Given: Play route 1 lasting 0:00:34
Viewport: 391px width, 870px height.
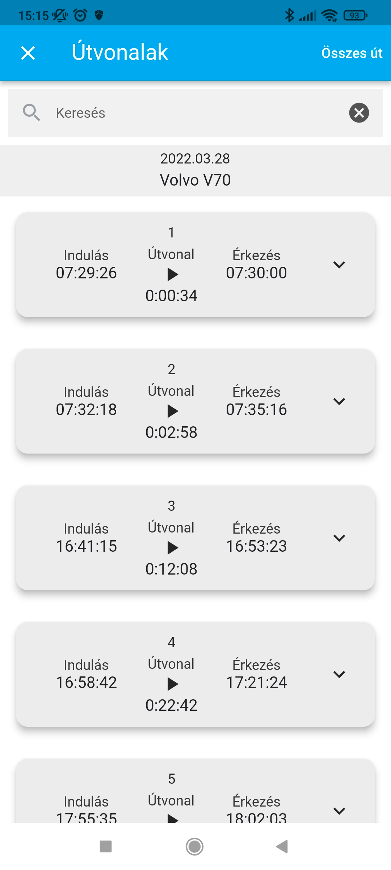Looking at the screenshot, I should (x=172, y=274).
